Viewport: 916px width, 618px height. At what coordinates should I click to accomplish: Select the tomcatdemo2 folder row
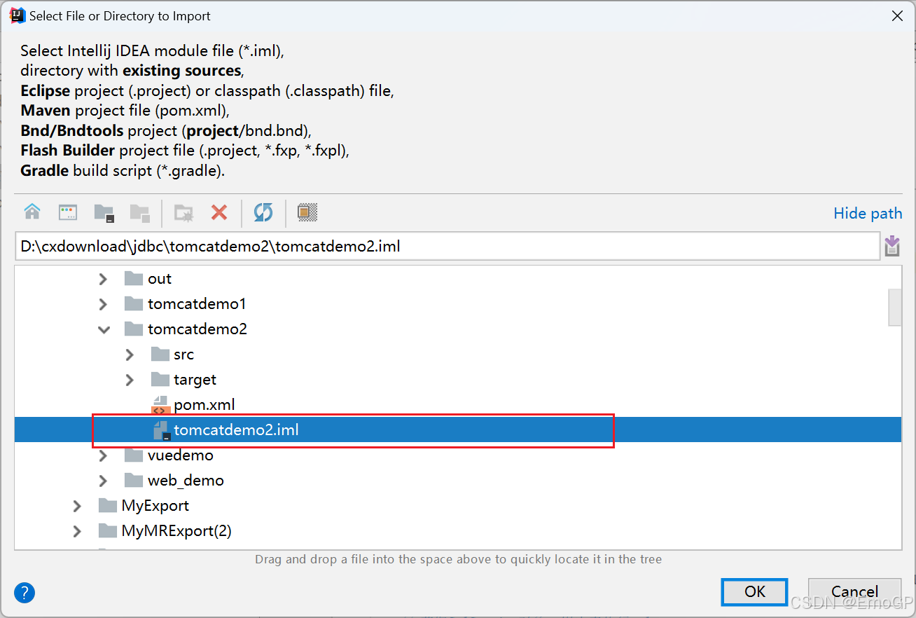(458, 329)
